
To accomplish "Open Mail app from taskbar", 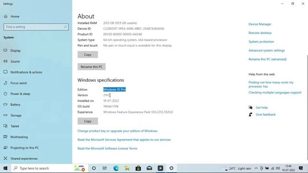I will point(149,168).
